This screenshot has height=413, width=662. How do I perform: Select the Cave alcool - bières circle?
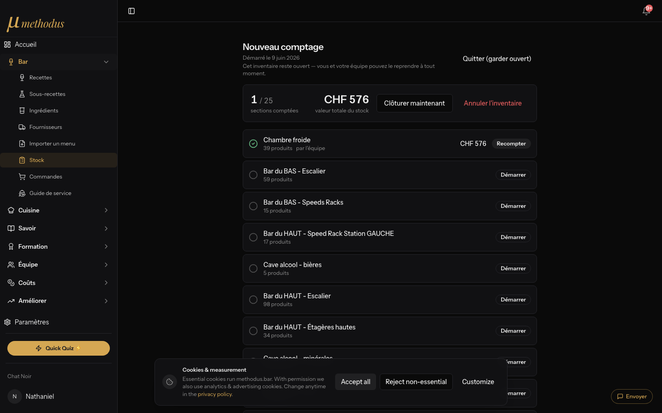pyautogui.click(x=253, y=268)
